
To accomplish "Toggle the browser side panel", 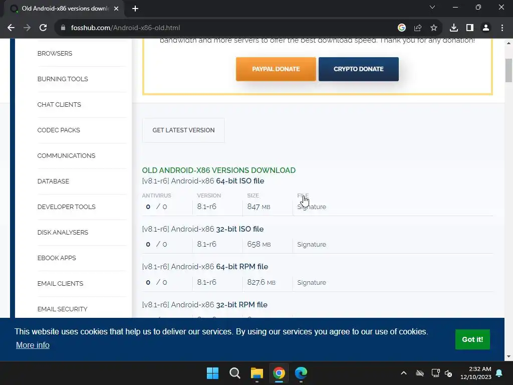I will [x=469, y=28].
